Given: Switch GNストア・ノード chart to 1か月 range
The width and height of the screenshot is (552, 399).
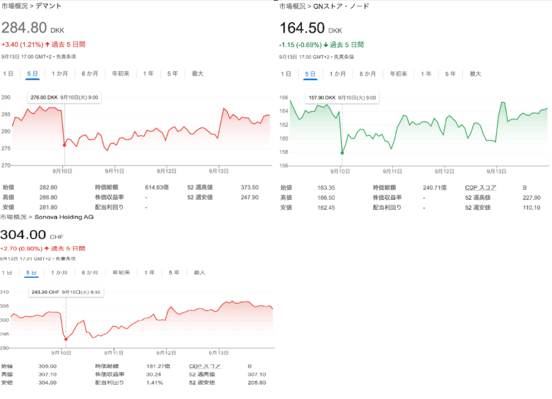Looking at the screenshot, I should coord(337,74).
